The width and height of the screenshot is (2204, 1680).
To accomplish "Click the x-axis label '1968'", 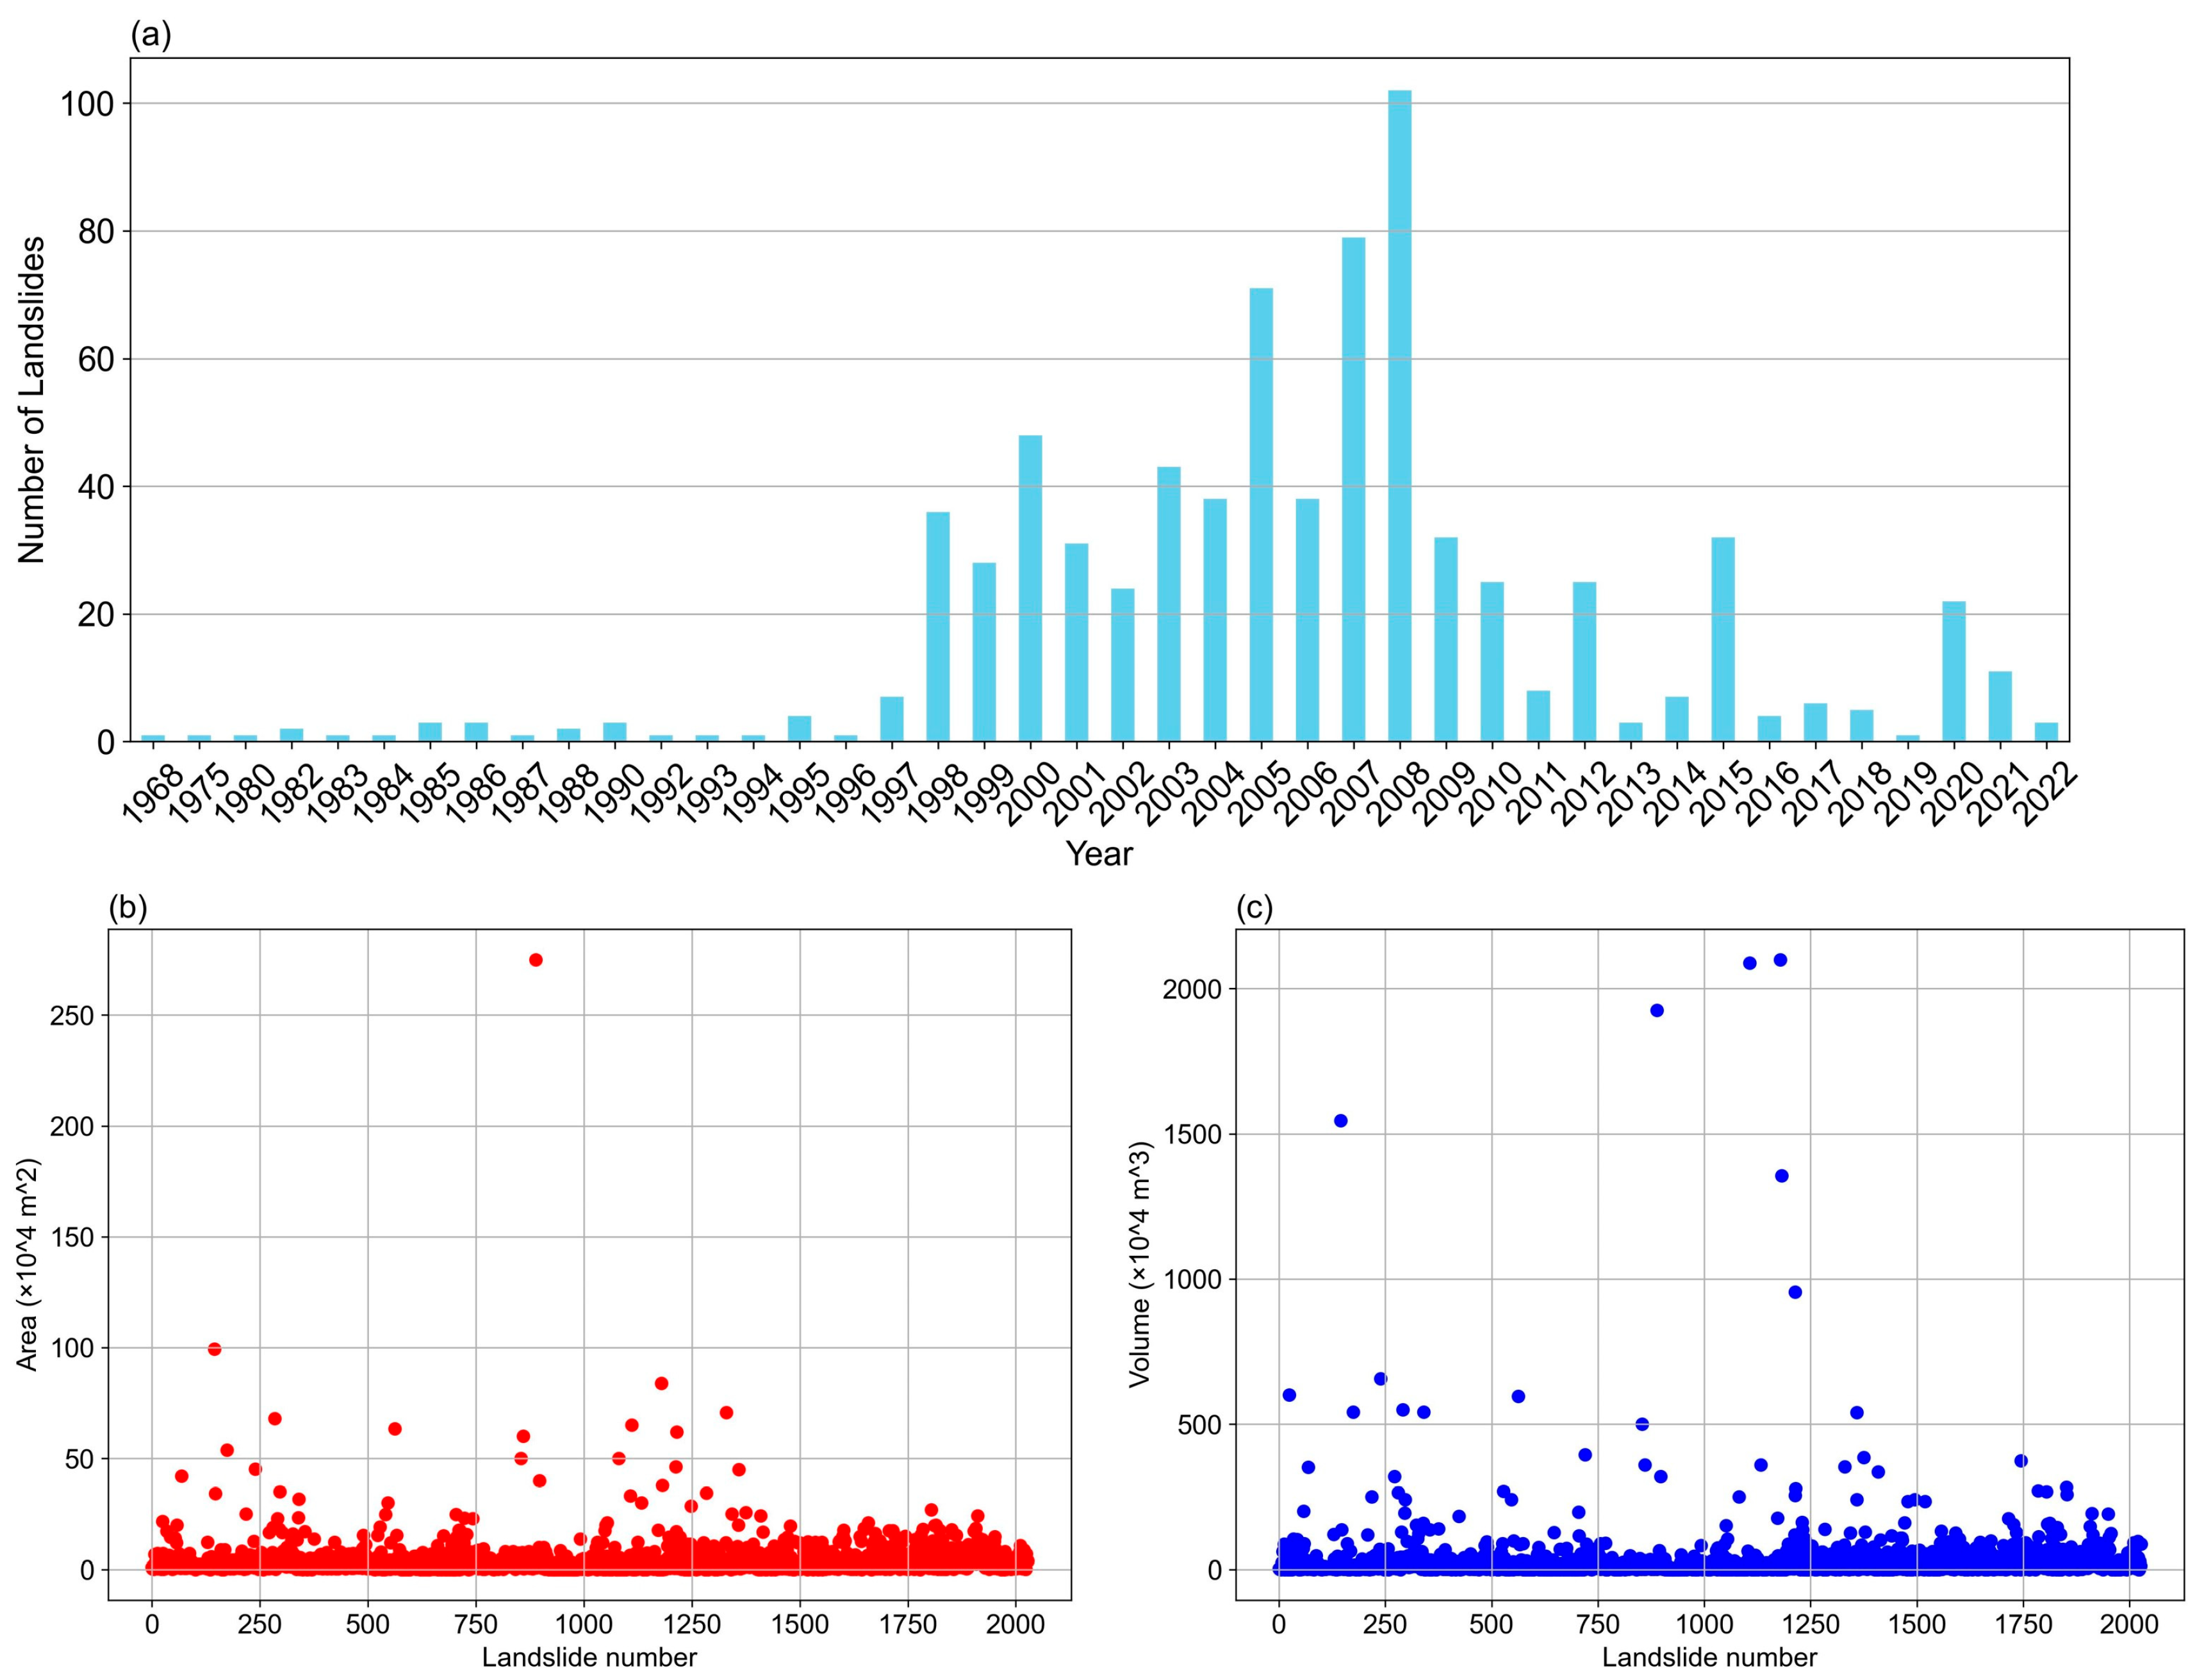I will pos(152,793).
